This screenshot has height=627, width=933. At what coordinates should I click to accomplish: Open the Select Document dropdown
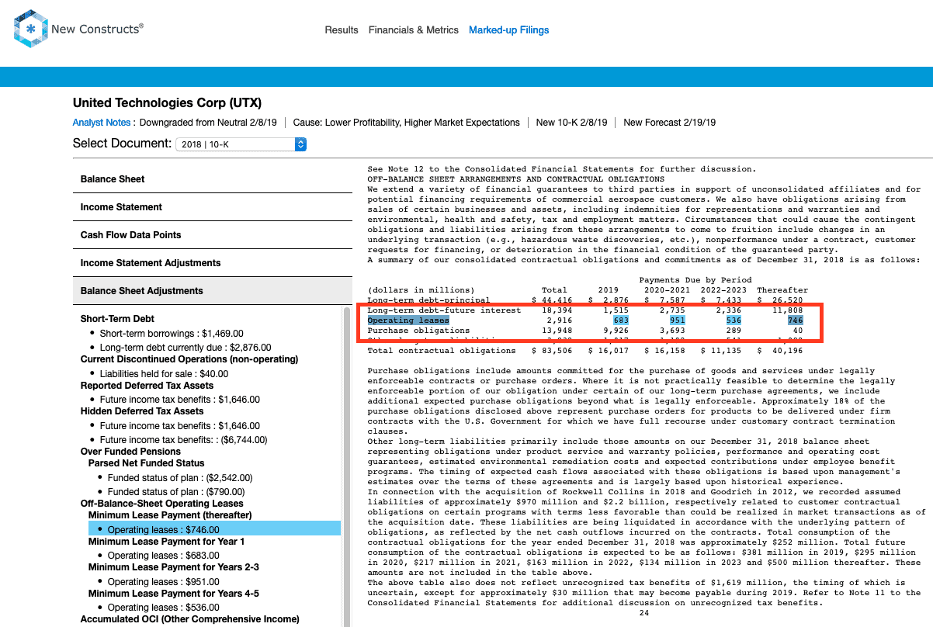click(241, 144)
